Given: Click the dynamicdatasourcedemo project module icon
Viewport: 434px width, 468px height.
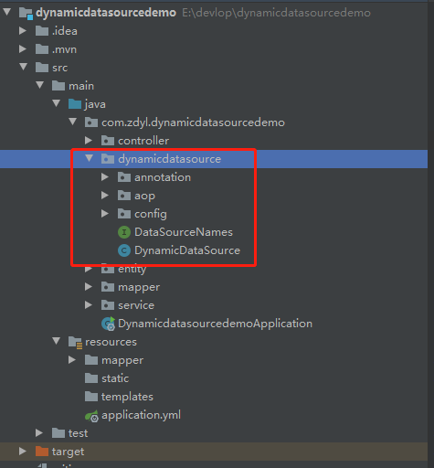Looking at the screenshot, I should pyautogui.click(x=26, y=13).
